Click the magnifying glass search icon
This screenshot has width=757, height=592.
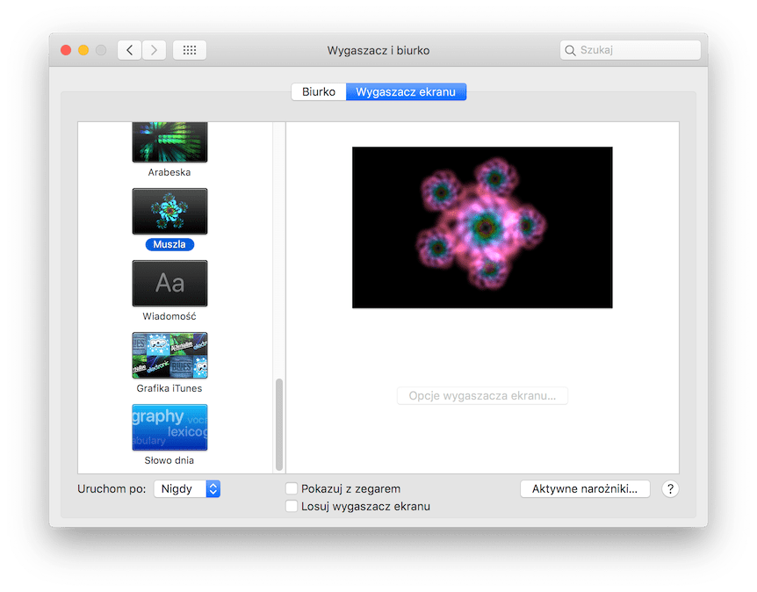[570, 50]
